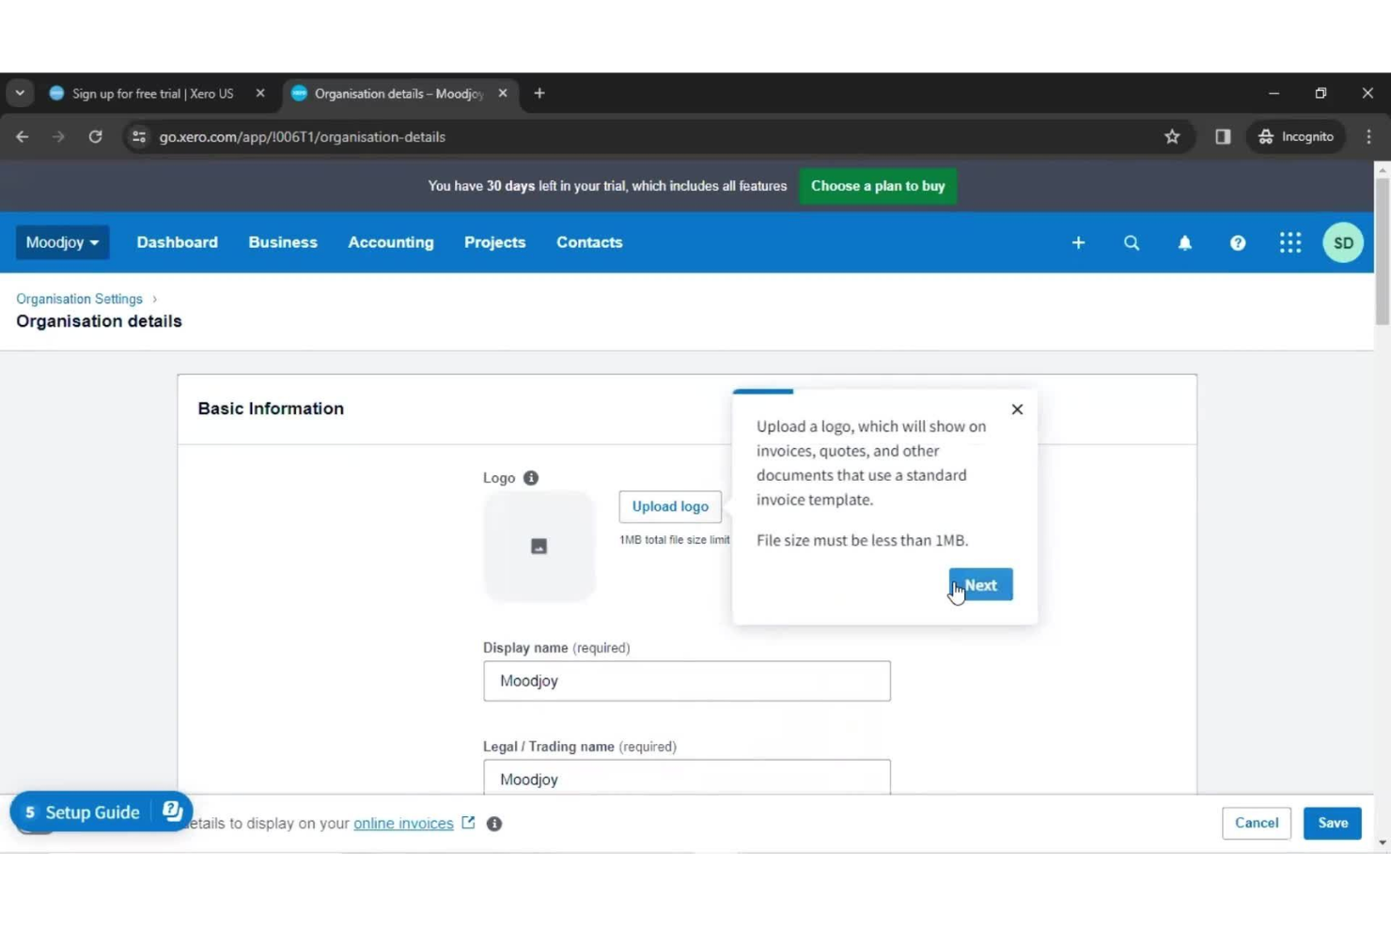The image size is (1391, 927).
Task: Click the Setup Guide chat icon
Action: [172, 811]
